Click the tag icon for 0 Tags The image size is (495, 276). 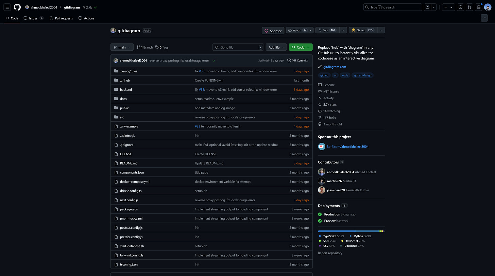pyautogui.click(x=157, y=47)
